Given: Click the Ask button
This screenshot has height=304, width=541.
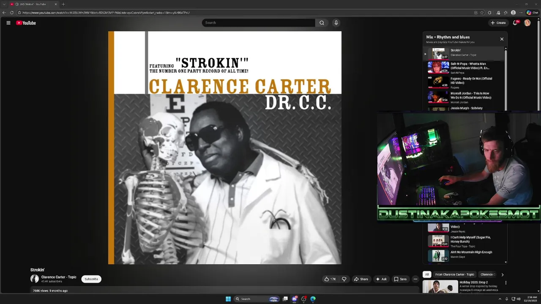Looking at the screenshot, I should (x=381, y=279).
